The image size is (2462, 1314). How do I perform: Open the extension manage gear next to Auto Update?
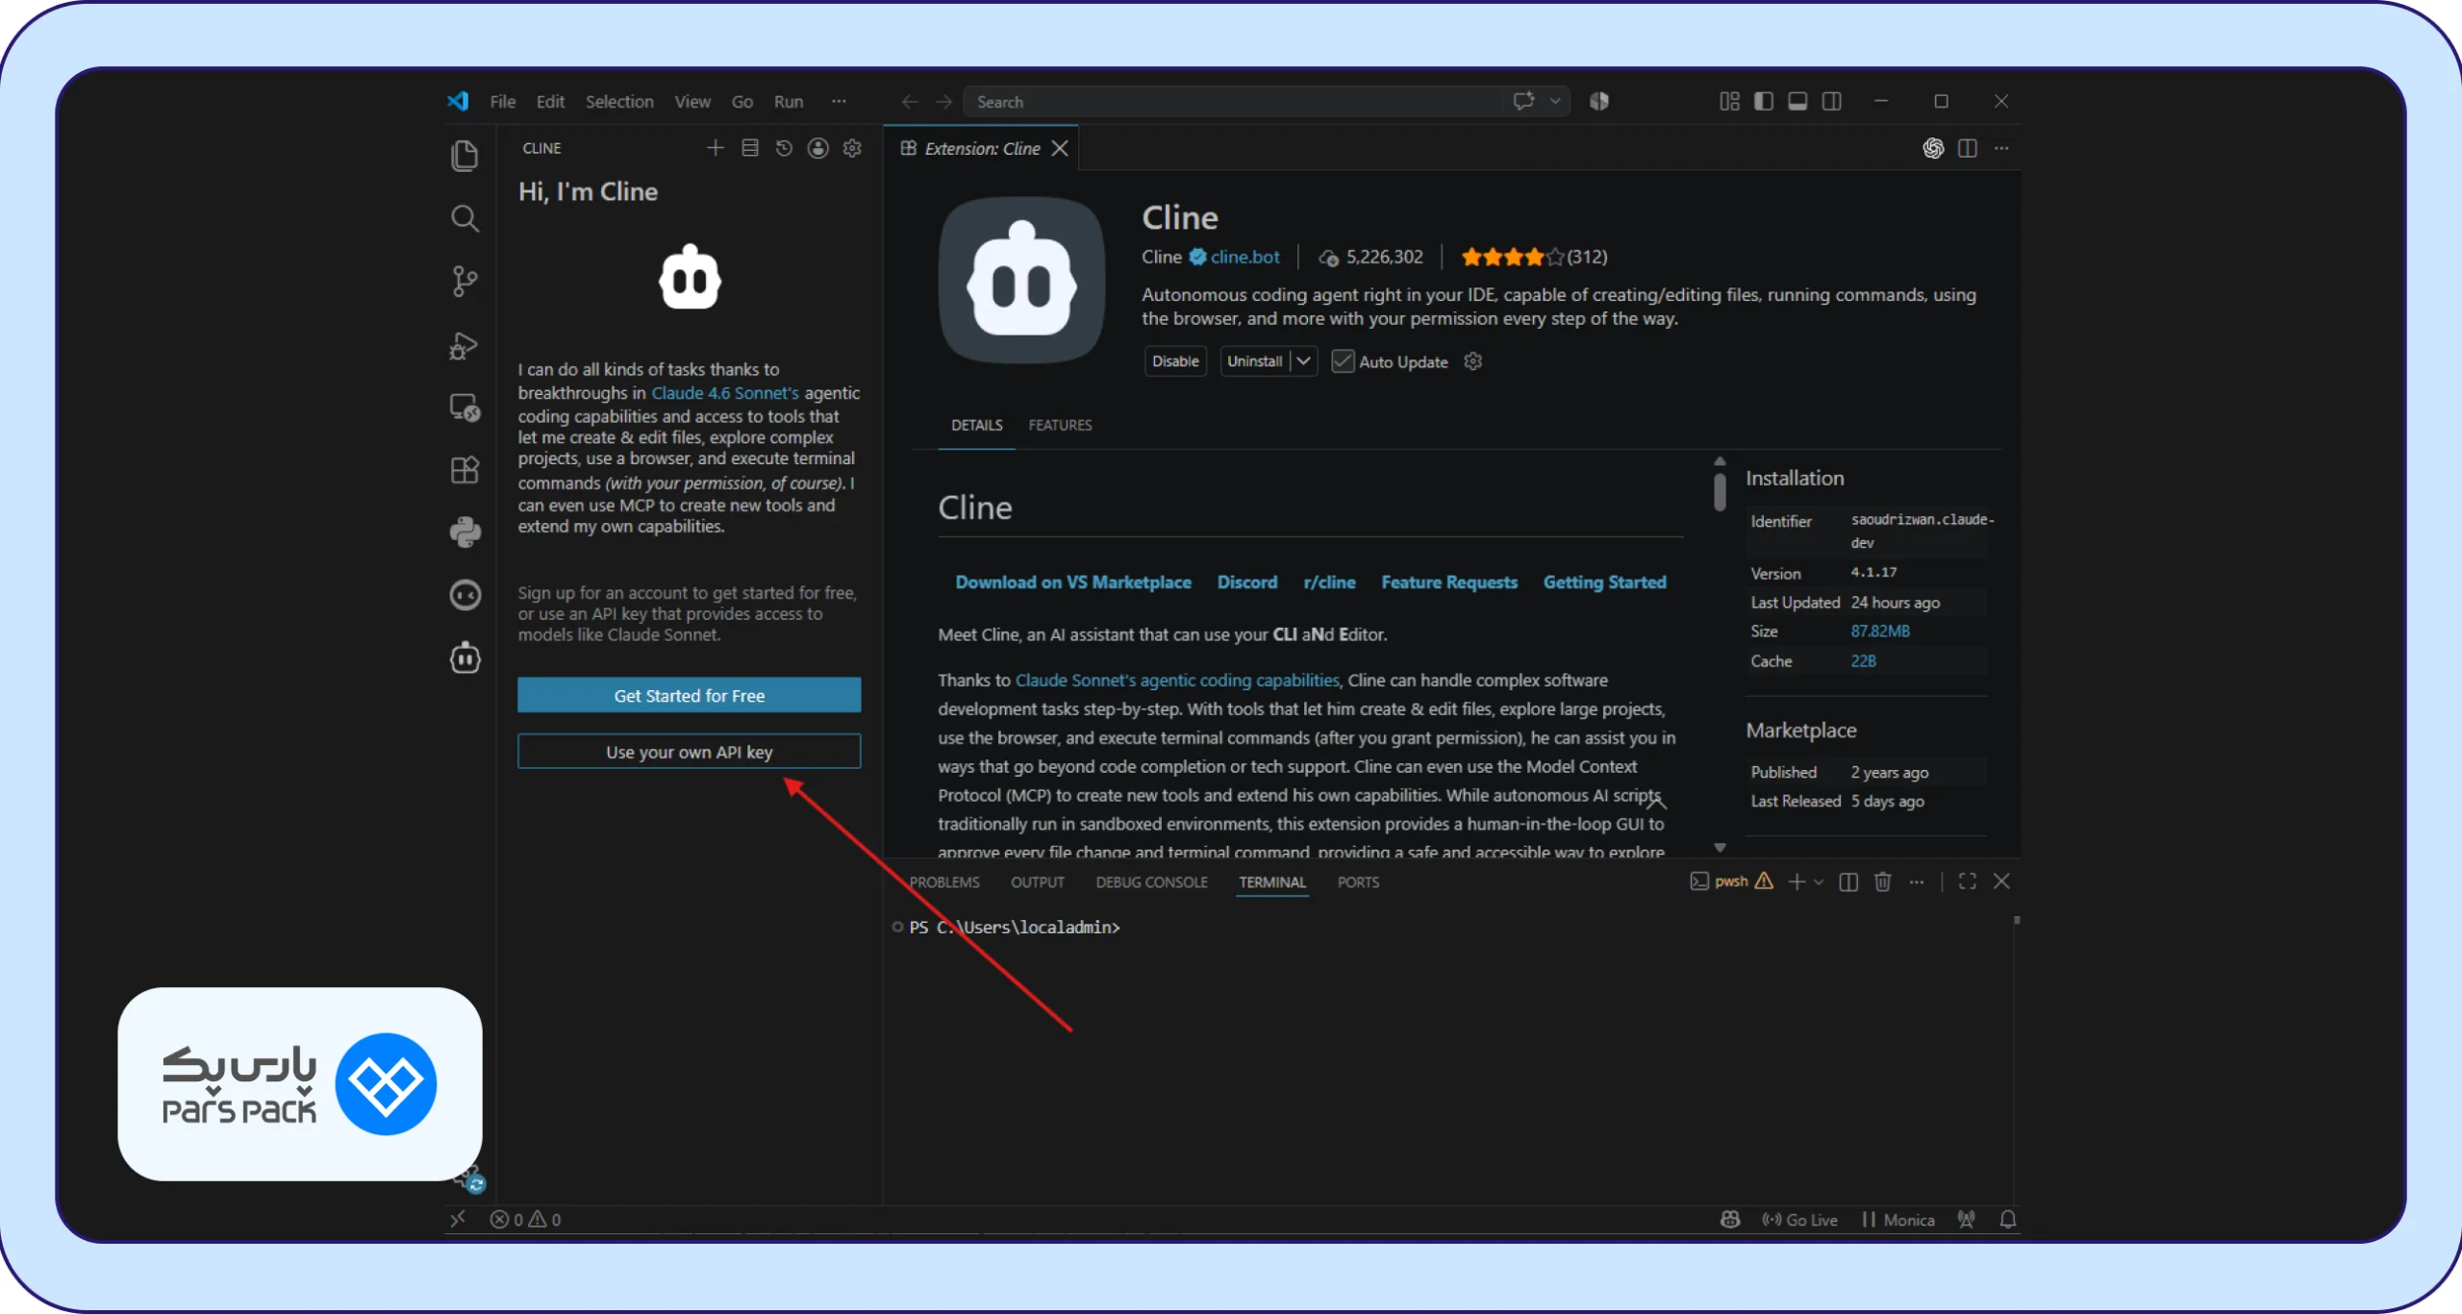1472,361
